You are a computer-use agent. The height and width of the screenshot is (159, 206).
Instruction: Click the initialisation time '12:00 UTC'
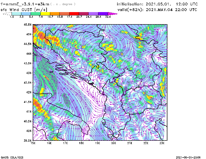pos(187,4)
